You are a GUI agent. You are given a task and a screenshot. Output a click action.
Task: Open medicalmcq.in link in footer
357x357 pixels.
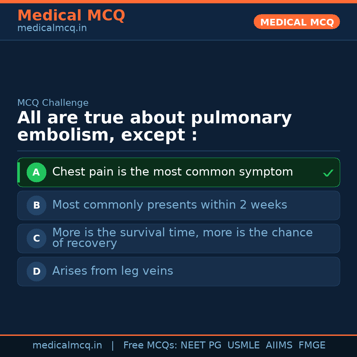(x=67, y=345)
